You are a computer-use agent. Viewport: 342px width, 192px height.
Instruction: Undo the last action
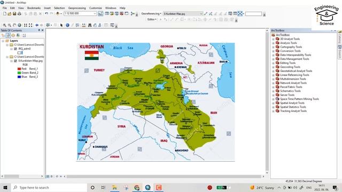point(46,14)
